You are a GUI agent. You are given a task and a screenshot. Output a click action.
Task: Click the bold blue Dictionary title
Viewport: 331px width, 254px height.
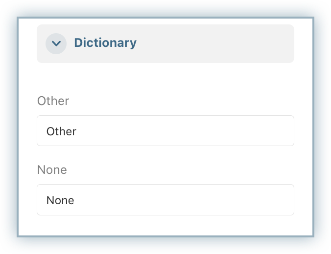tap(105, 43)
